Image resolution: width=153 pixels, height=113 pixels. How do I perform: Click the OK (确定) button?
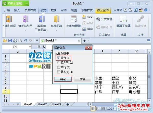(63, 79)
